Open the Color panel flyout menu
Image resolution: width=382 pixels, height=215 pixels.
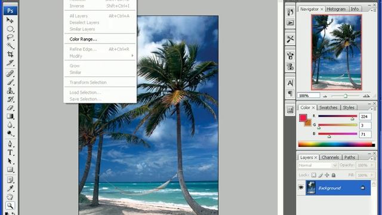373,109
